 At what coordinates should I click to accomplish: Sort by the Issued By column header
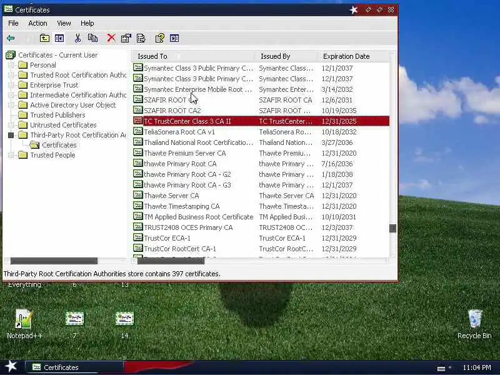[x=286, y=56]
